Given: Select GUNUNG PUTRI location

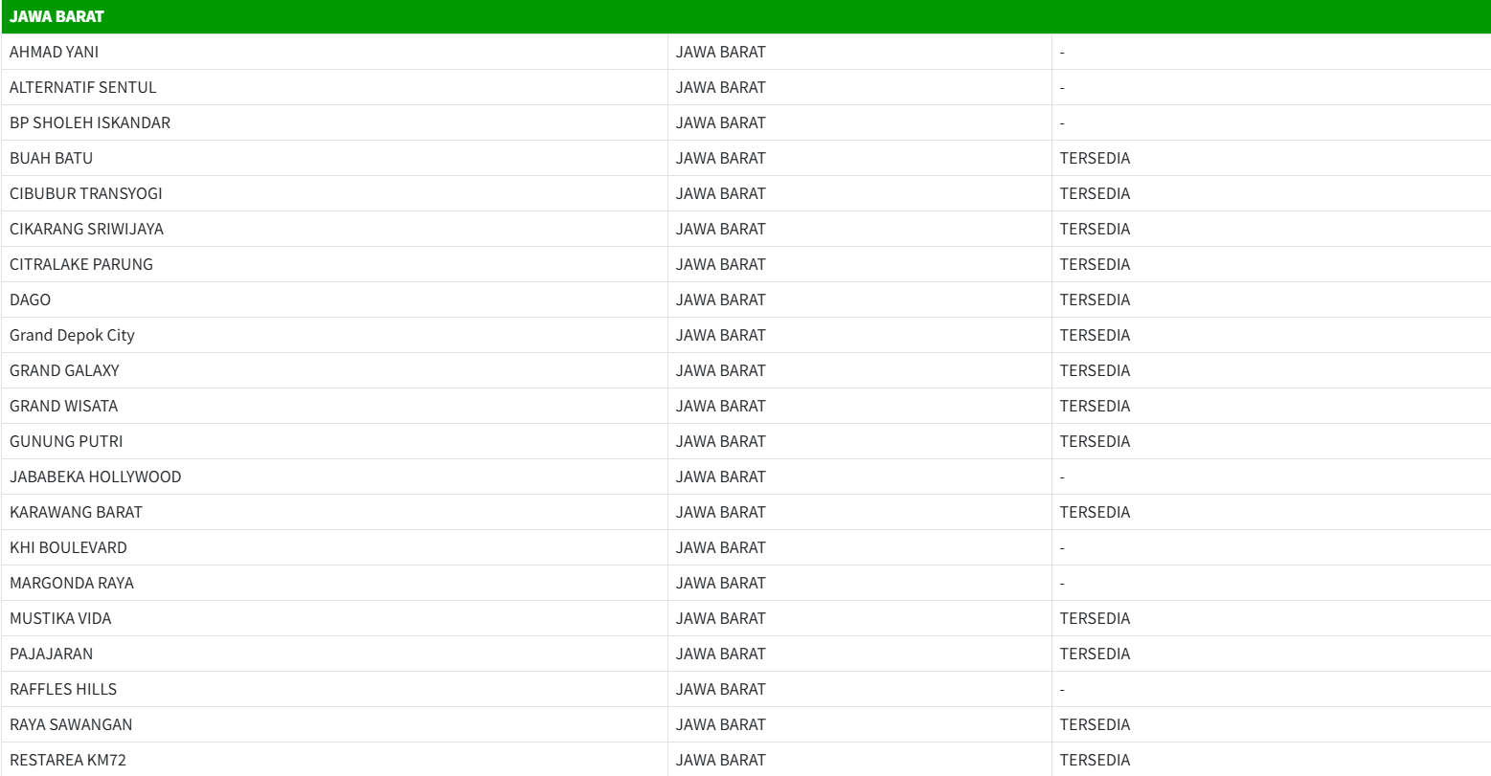Looking at the screenshot, I should pyautogui.click(x=66, y=441).
